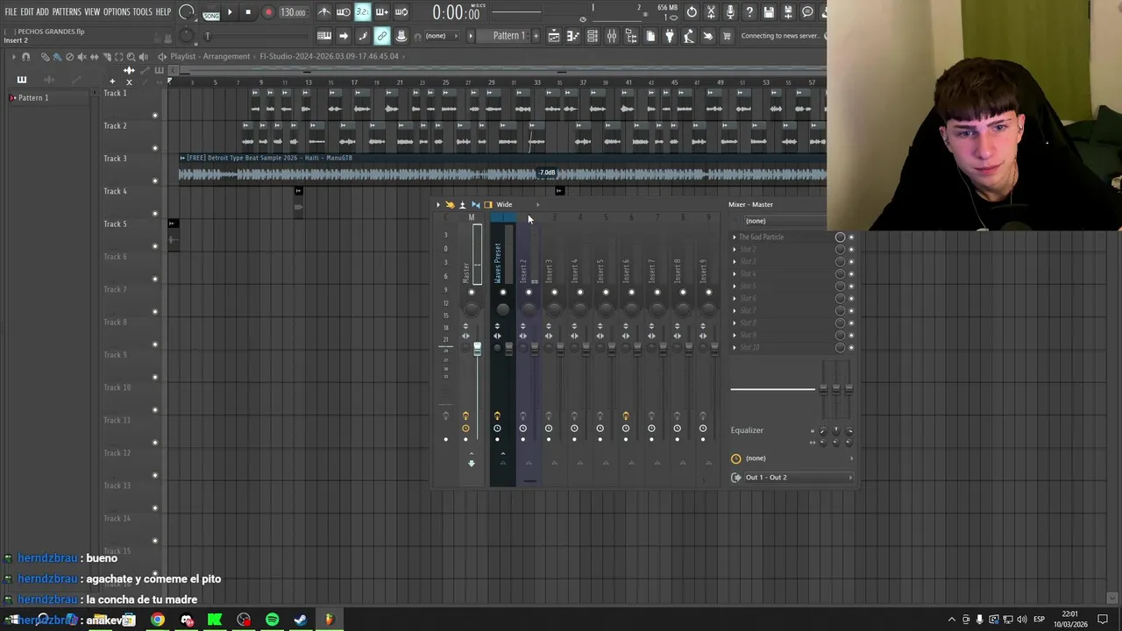Viewport: 1122px width, 631px height.
Task: Open the Mixer view icon
Action: 612,36
